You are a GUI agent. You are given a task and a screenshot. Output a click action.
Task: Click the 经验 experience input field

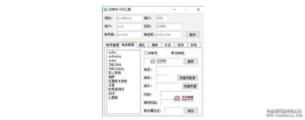click(176, 94)
